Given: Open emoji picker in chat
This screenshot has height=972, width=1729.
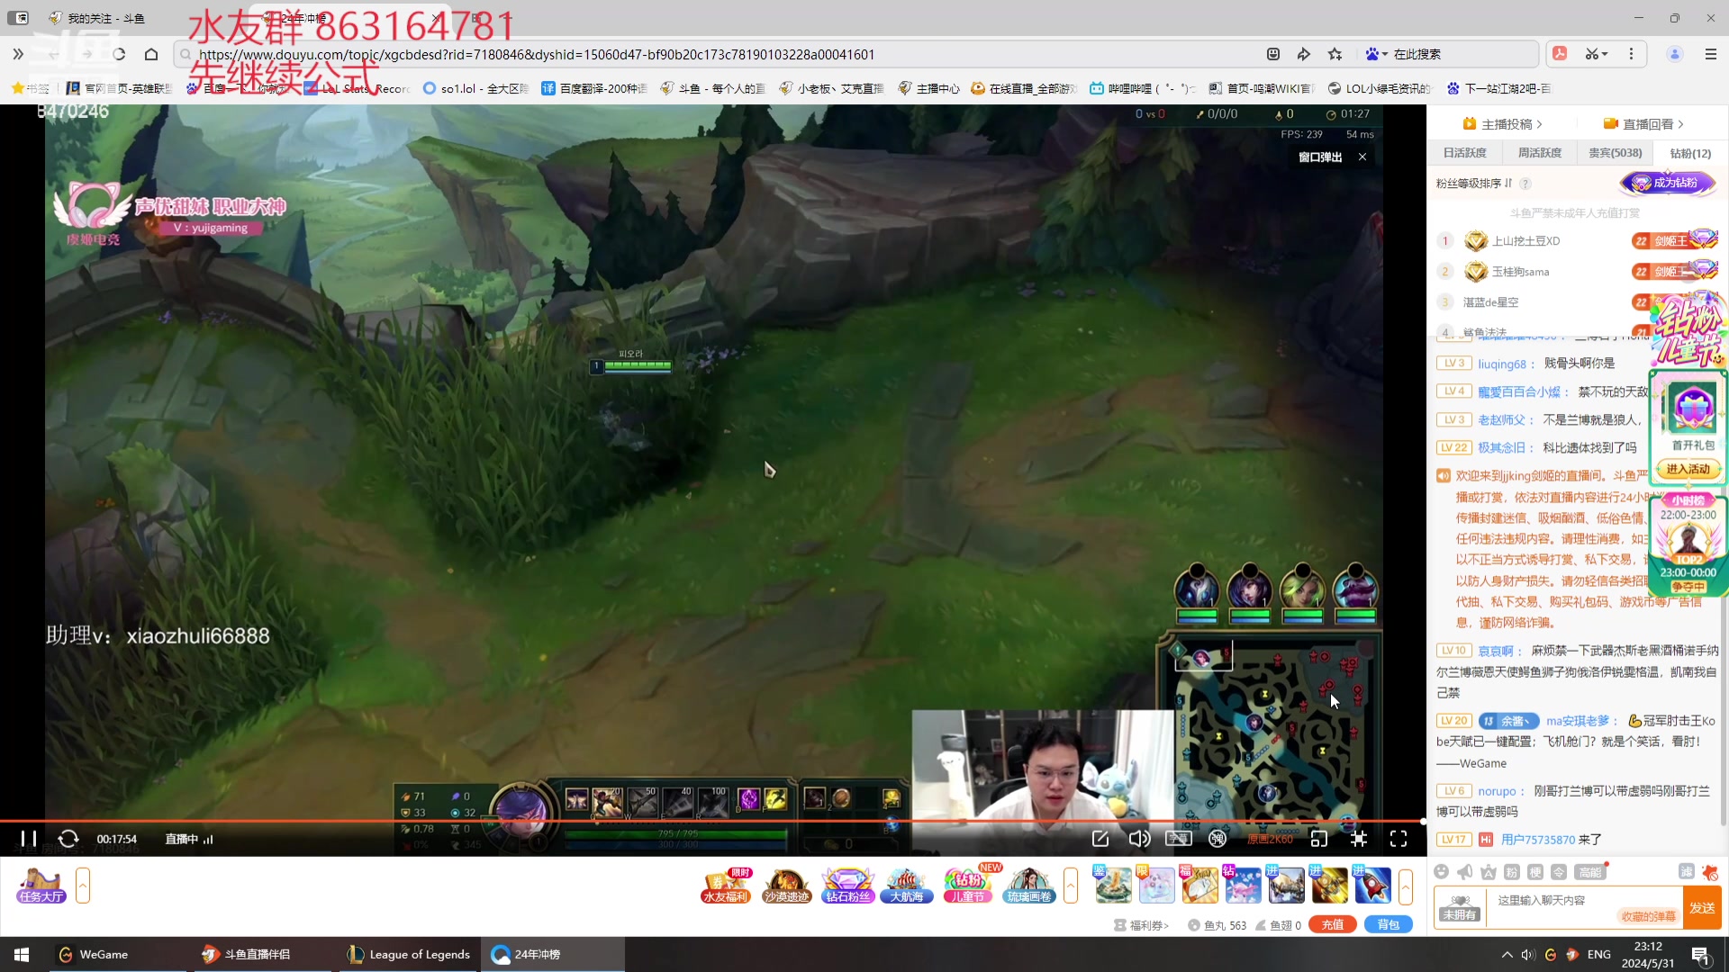Looking at the screenshot, I should pyautogui.click(x=1442, y=871).
